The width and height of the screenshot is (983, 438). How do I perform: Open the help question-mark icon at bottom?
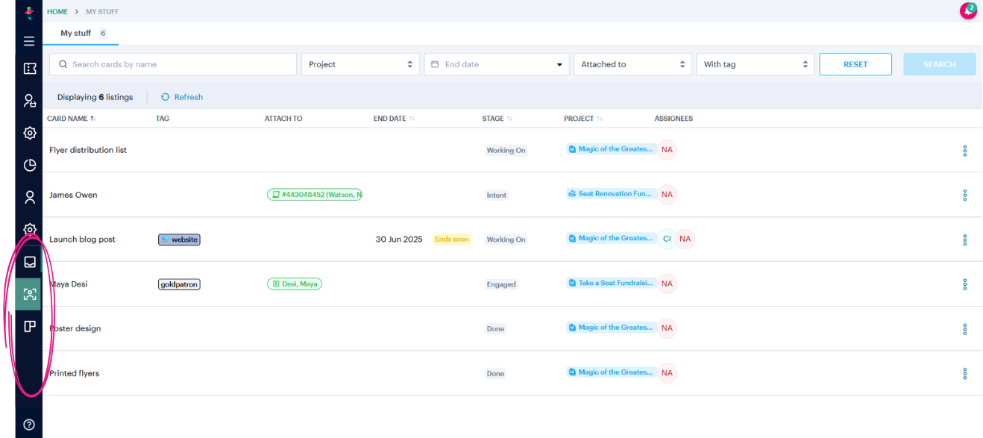coord(29,425)
